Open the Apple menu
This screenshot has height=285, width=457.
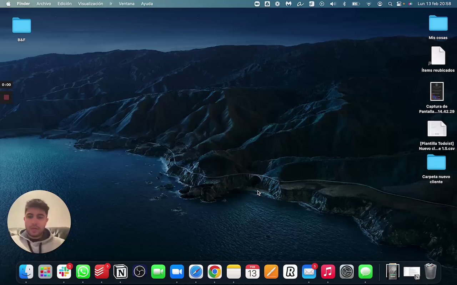click(x=8, y=4)
